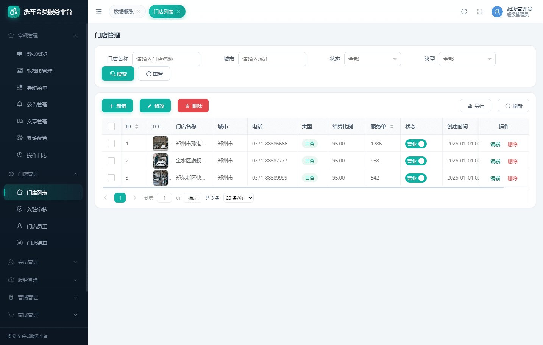Click the refresh icon in top header
Screen dimensions: 543x345
[464, 12]
